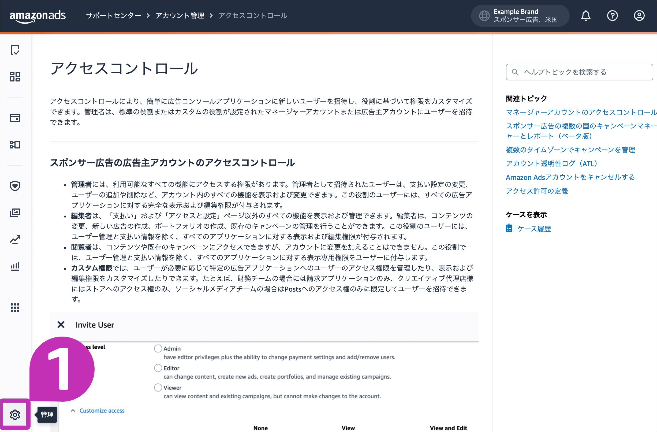Select the Viewer access level option
This screenshot has width=657, height=432.
point(158,387)
